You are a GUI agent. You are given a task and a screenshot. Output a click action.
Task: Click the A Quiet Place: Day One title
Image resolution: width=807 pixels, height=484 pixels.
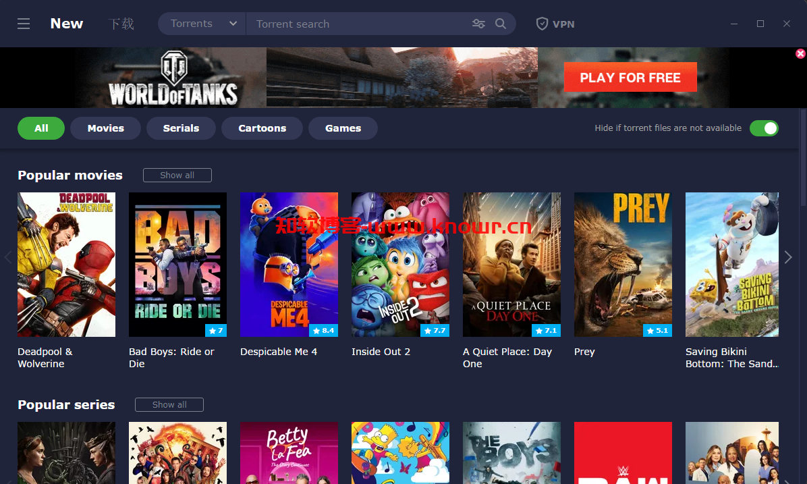pyautogui.click(x=507, y=357)
